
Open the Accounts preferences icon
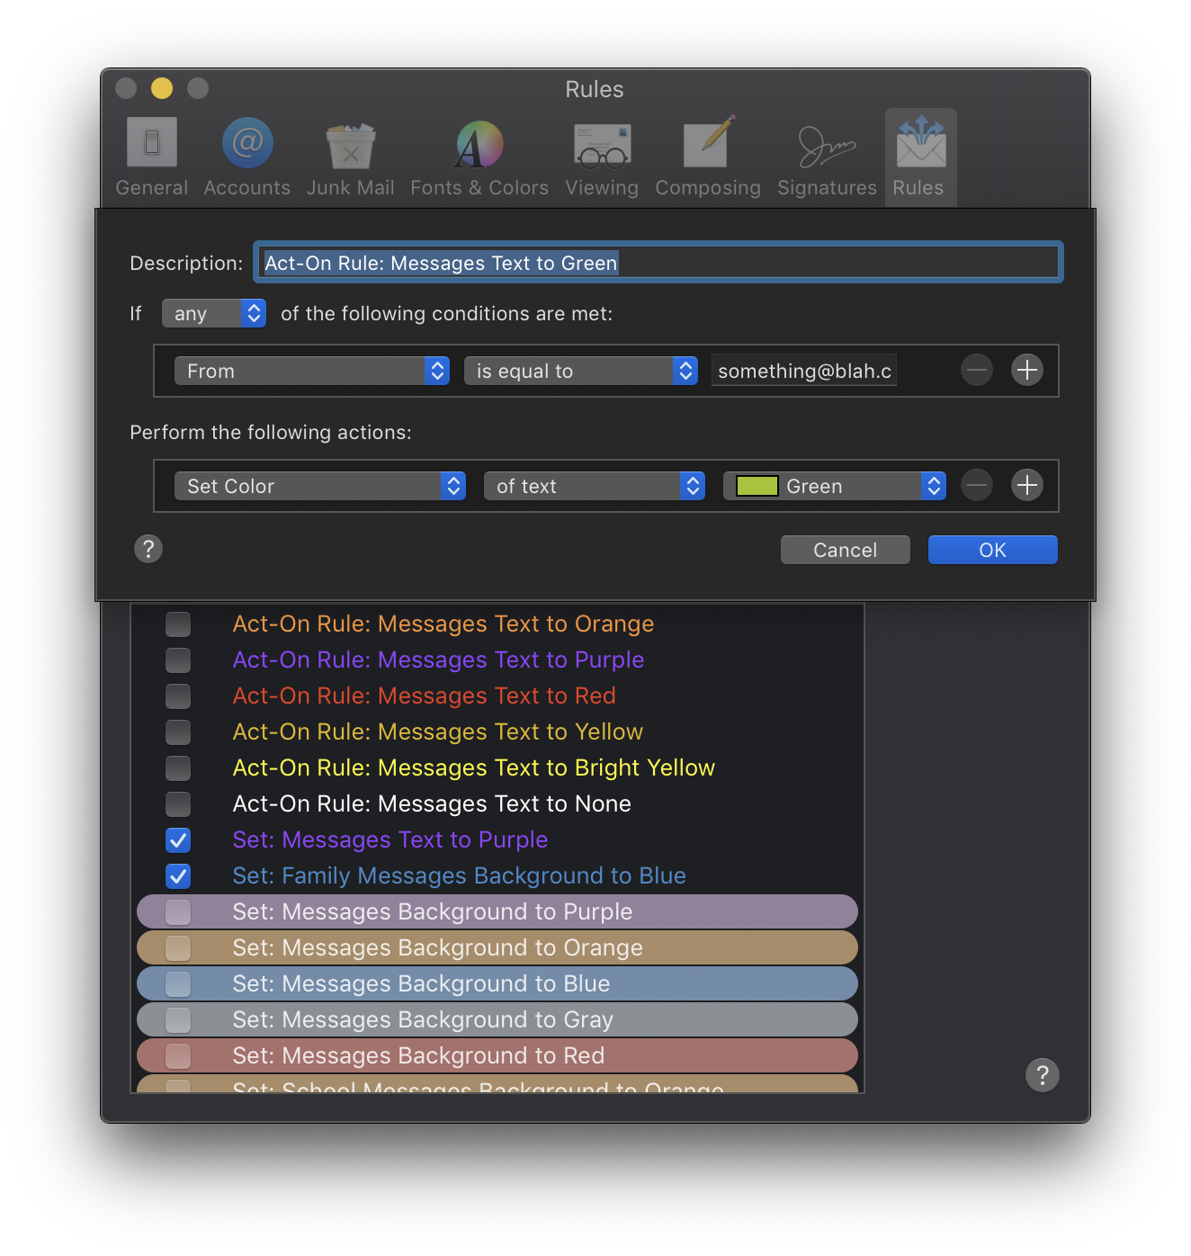pos(247,157)
